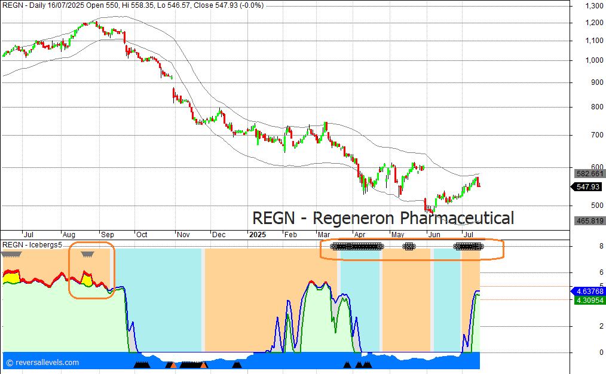Click the grey down-triangle marker above late August
Screen dimensions: 606x374
coord(88,255)
